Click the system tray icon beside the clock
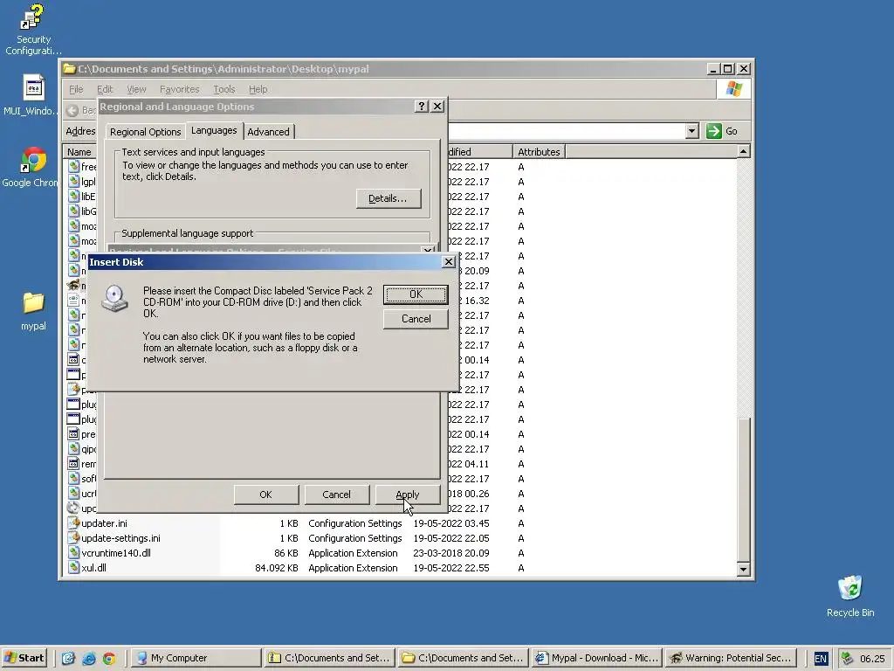Viewport: 894px width, 671px height. pos(847,658)
